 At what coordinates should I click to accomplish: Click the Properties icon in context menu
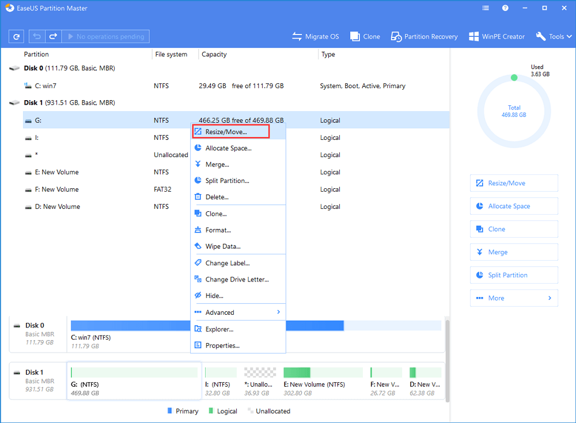[198, 345]
